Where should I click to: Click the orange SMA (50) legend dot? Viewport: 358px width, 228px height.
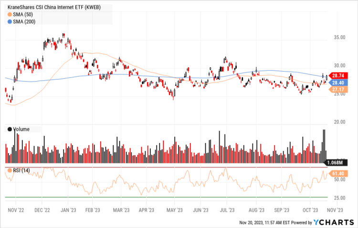tap(10, 15)
